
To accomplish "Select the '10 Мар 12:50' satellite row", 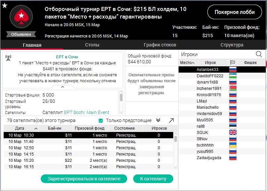I will (88, 148).
